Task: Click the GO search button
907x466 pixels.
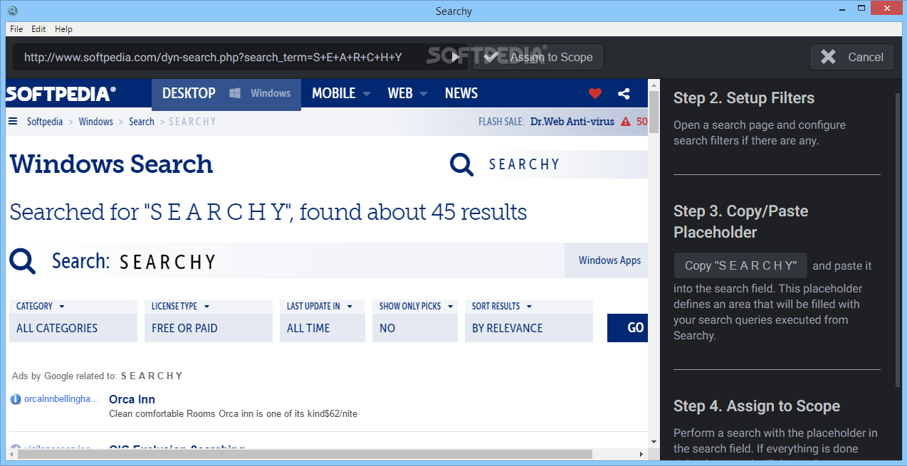Action: (628, 328)
